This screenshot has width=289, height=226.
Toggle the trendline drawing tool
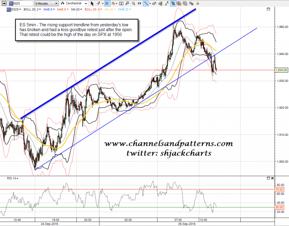coord(146,3)
